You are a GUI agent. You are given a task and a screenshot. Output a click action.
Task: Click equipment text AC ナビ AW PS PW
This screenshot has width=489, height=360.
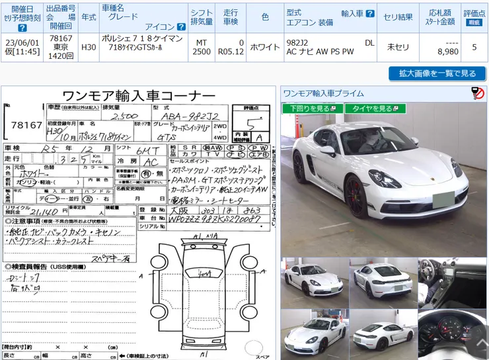320,52
